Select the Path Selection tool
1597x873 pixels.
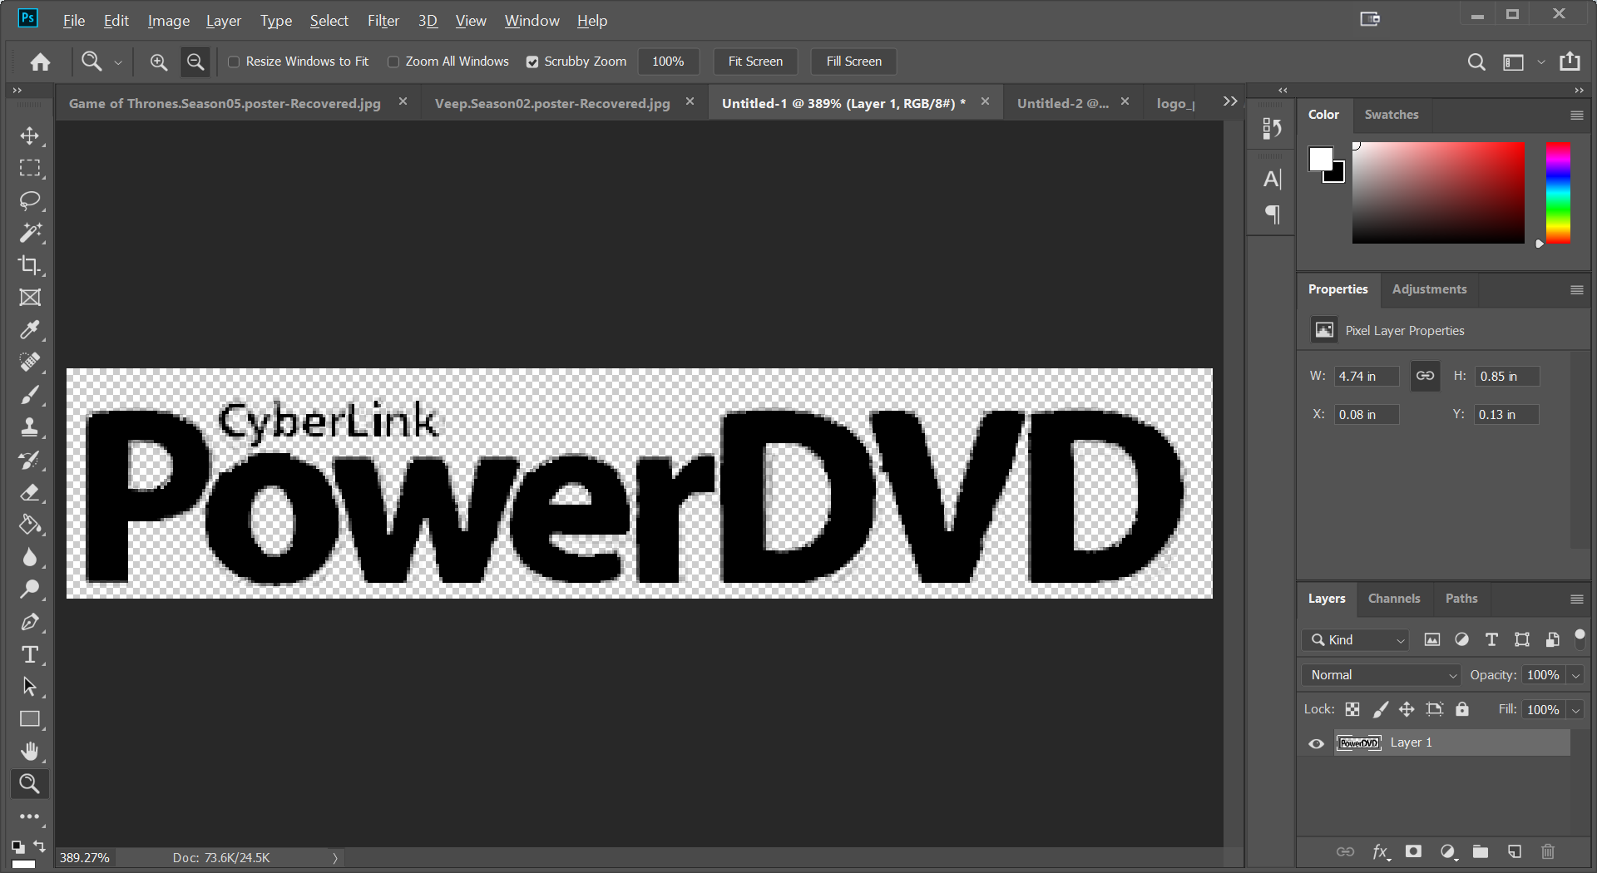(30, 687)
